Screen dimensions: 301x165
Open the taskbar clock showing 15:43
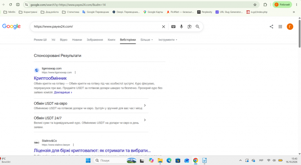click(292, 160)
